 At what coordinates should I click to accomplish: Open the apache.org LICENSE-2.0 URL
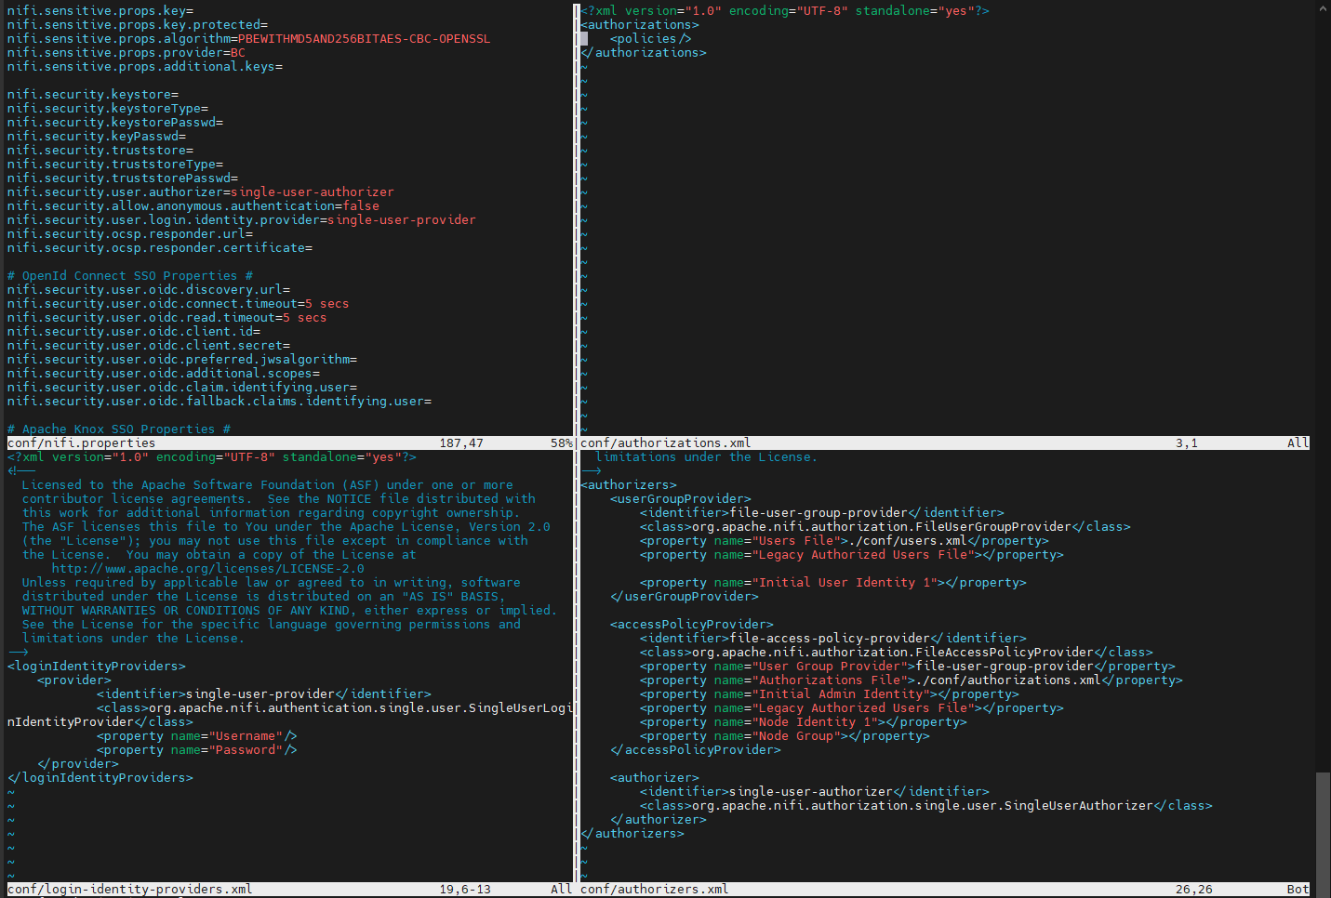(207, 569)
